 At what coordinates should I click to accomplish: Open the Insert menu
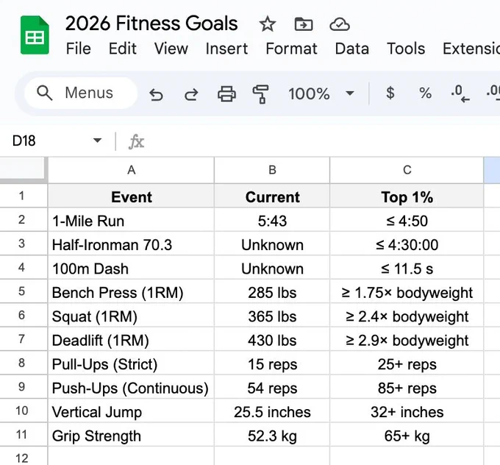(226, 49)
